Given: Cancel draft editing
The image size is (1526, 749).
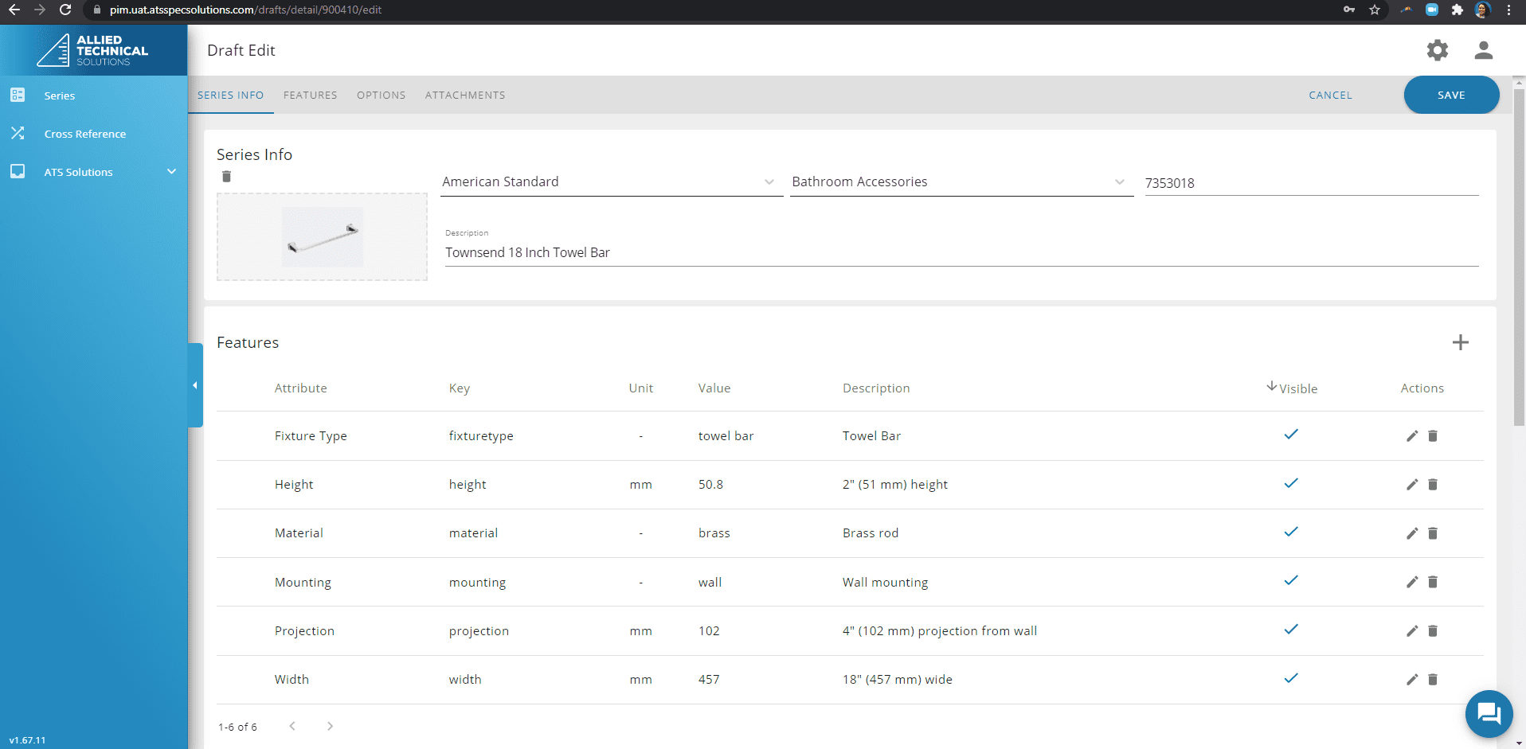Looking at the screenshot, I should 1330,95.
